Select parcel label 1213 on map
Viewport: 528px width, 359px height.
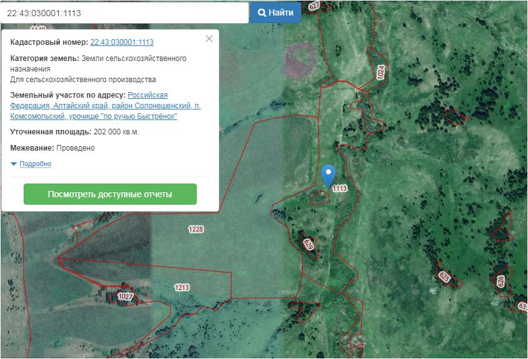[x=182, y=287]
